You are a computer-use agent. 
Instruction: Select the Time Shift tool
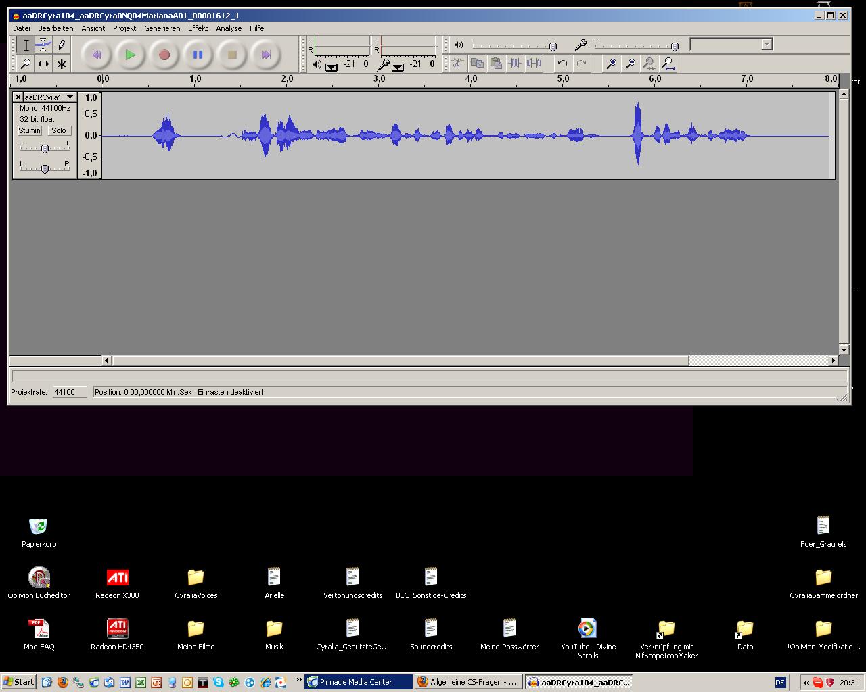tap(43, 64)
